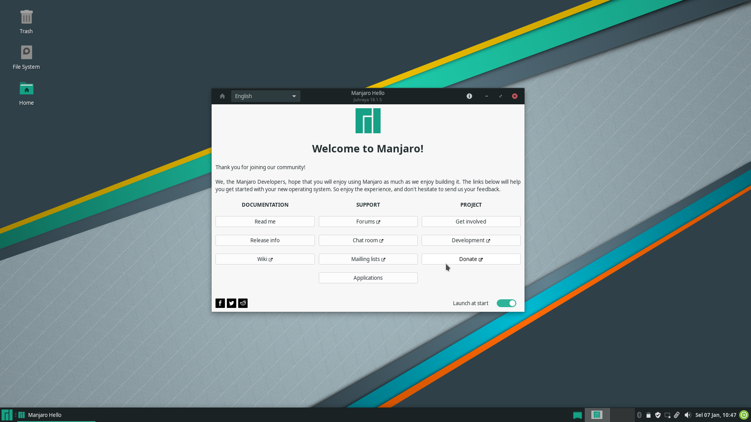Image resolution: width=751 pixels, height=422 pixels.
Task: Open the English language dropdown
Action: coord(266,96)
